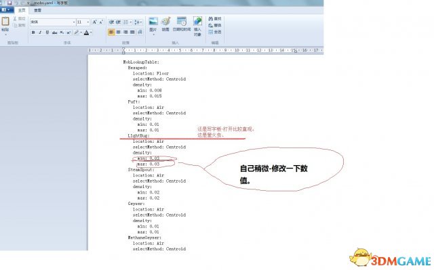This screenshot has height=270, width=434.
Task: Click the Paste clipboard icon
Action: (x=5, y=21)
